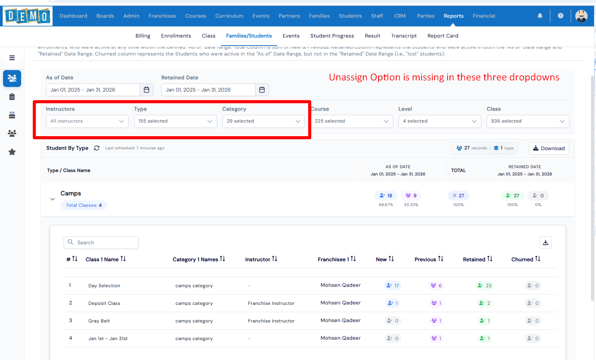Image resolution: width=596 pixels, height=360 pixels.
Task: Sort table by Class Name column
Action: pos(123,259)
